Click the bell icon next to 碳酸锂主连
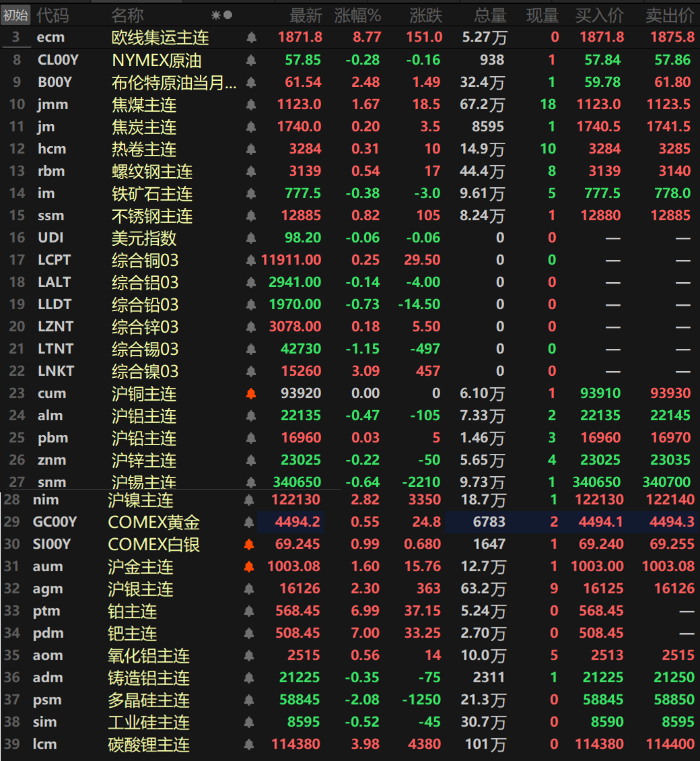The image size is (700, 761). click(x=249, y=744)
